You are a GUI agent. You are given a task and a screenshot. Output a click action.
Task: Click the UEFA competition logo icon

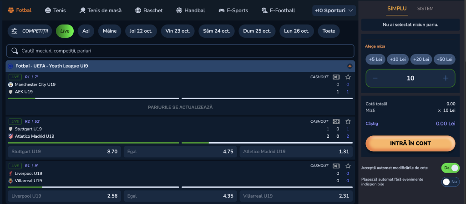pos(10,66)
